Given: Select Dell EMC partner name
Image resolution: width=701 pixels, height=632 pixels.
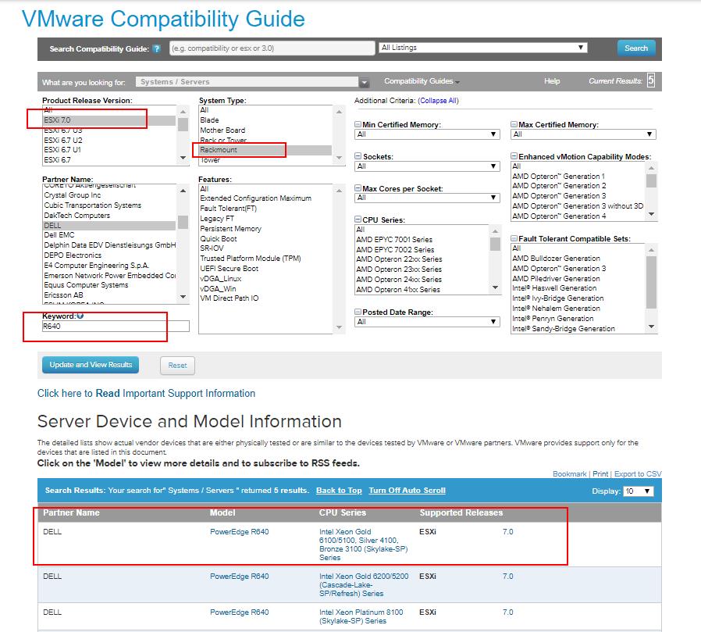Looking at the screenshot, I should (109, 235).
